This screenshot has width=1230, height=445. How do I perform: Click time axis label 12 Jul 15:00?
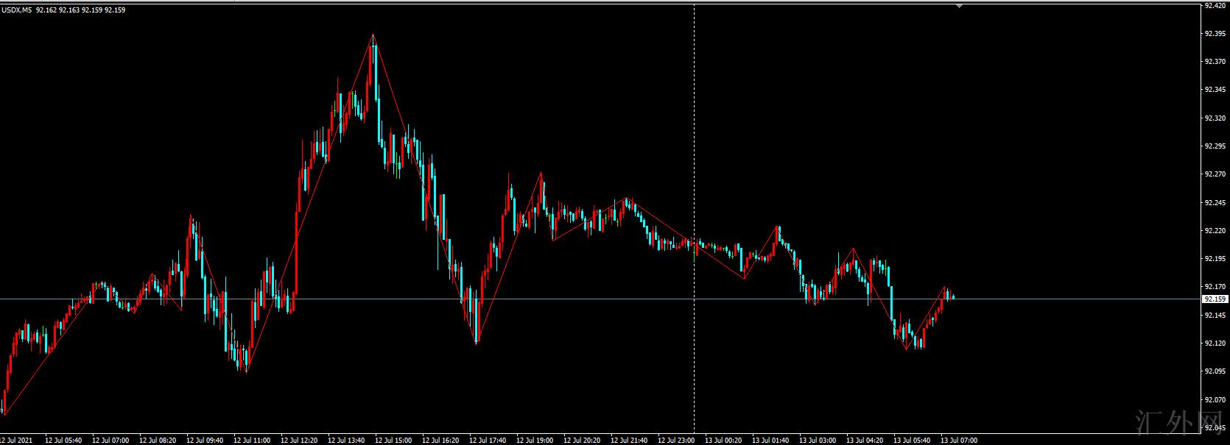tap(393, 440)
